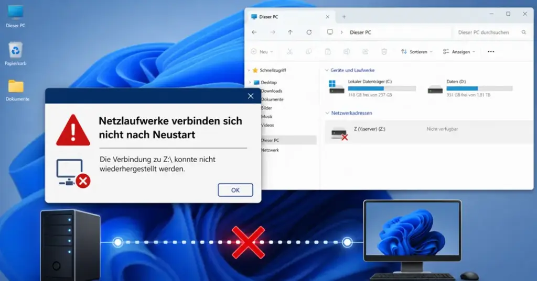Open the Papierkorb recycle bin icon
Screen dimensions: 537x281
(15, 54)
